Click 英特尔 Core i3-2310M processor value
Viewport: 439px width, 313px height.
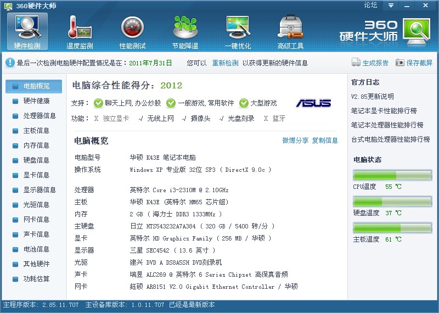click(179, 190)
